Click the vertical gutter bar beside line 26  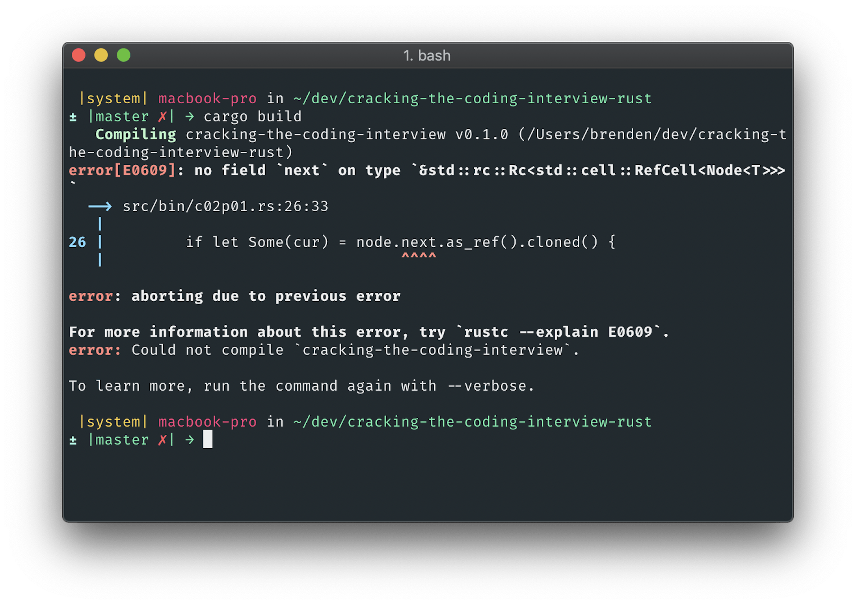pos(100,242)
